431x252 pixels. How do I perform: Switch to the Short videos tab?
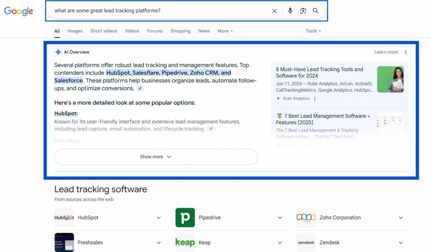point(104,31)
